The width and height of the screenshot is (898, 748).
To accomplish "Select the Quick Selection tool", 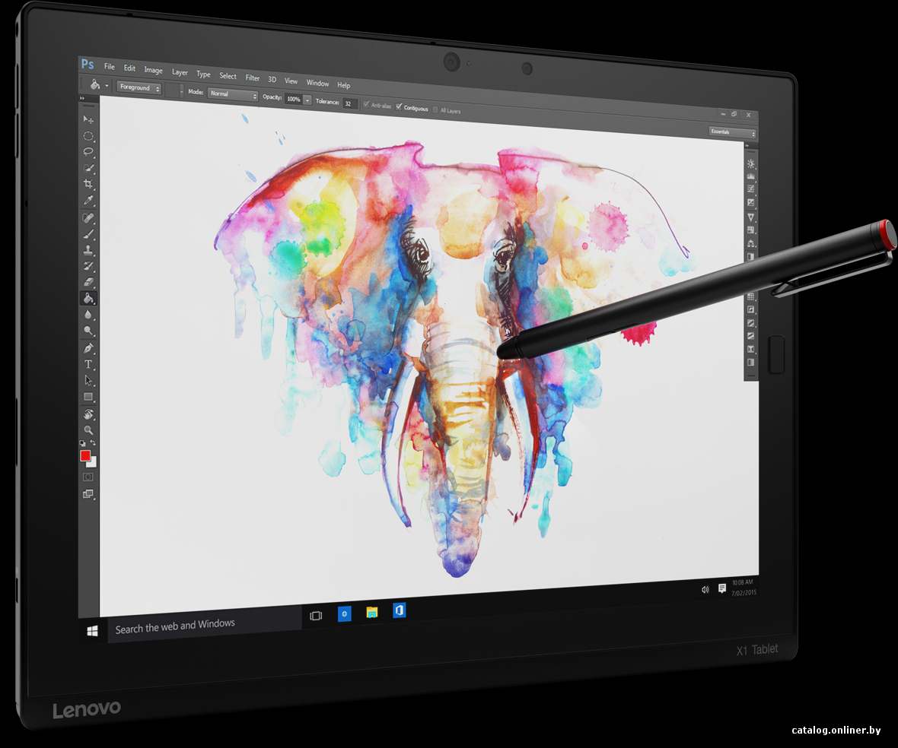I will [x=88, y=168].
